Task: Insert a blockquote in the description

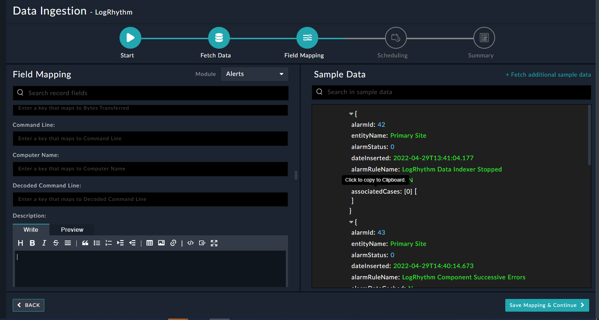Action: [x=85, y=243]
